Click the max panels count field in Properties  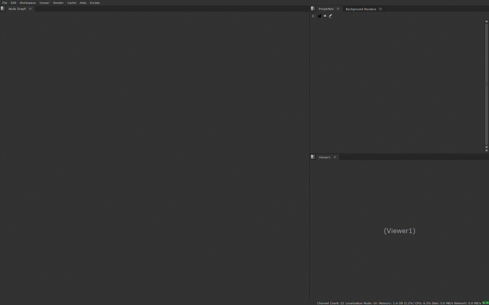(313, 16)
